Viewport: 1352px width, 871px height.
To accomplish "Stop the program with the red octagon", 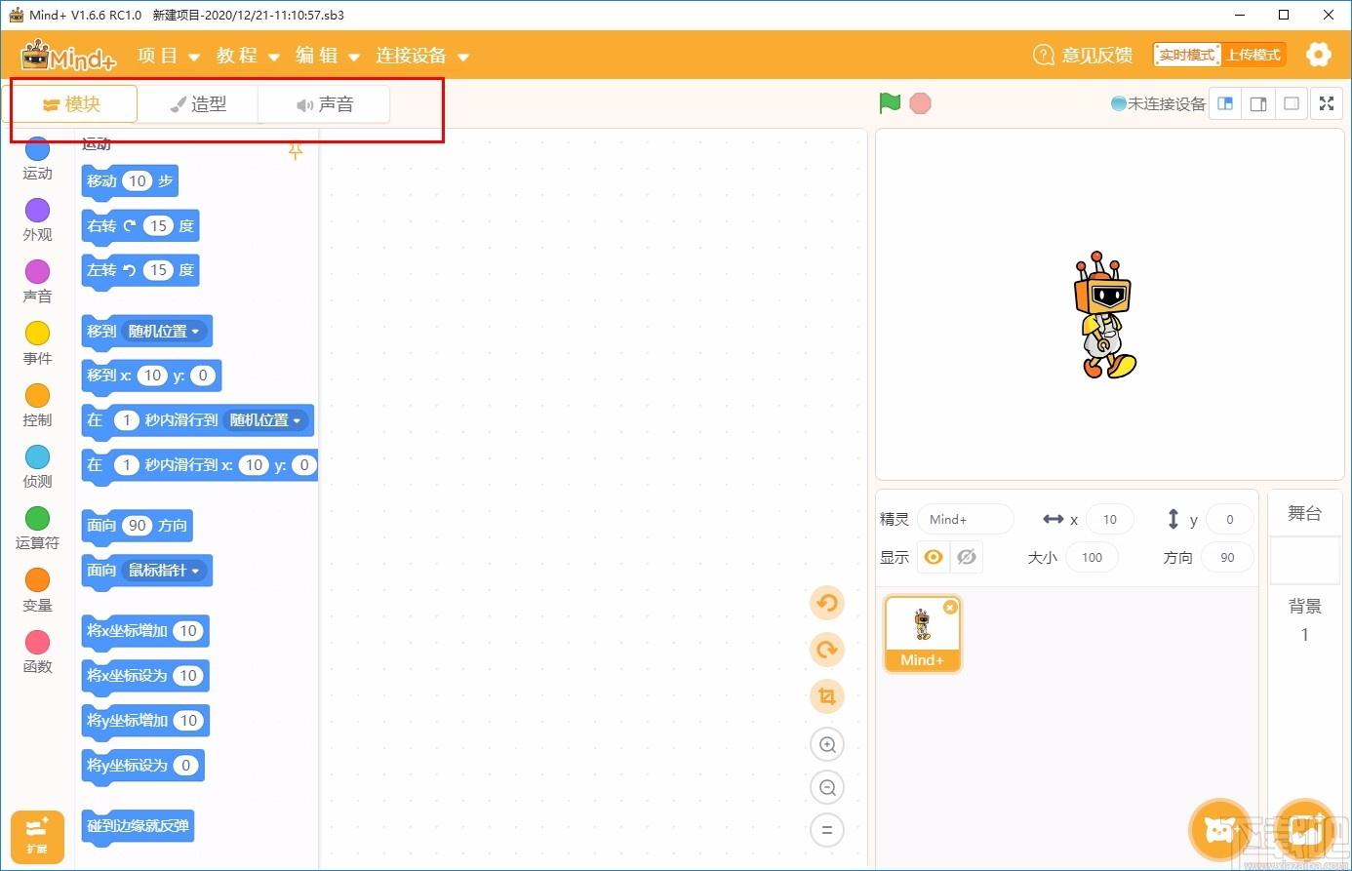I will click(920, 103).
